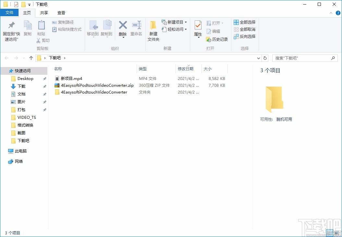Click Forward navigation arrow
The image size is (342, 237).
(16, 58)
